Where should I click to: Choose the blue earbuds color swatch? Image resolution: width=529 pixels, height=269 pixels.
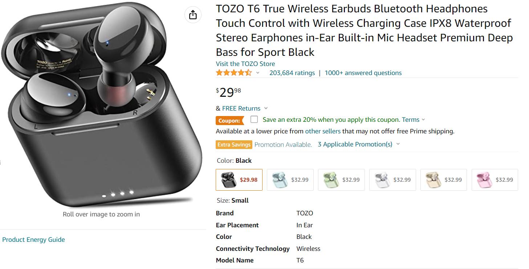pyautogui.click(x=290, y=180)
